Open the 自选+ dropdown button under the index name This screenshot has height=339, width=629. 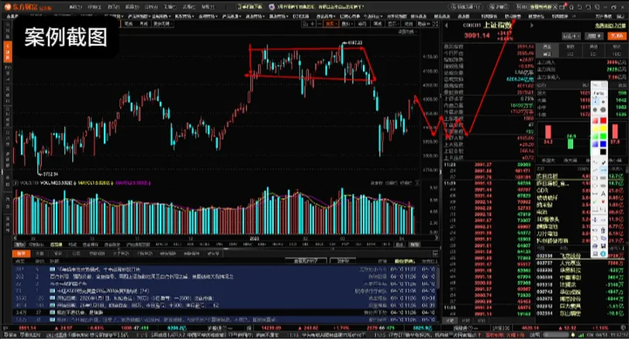pos(572,36)
